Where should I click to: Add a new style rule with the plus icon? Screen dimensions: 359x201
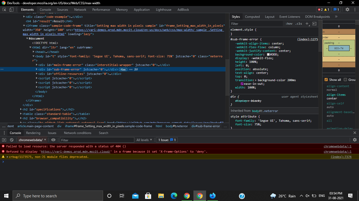[x=307, y=24]
